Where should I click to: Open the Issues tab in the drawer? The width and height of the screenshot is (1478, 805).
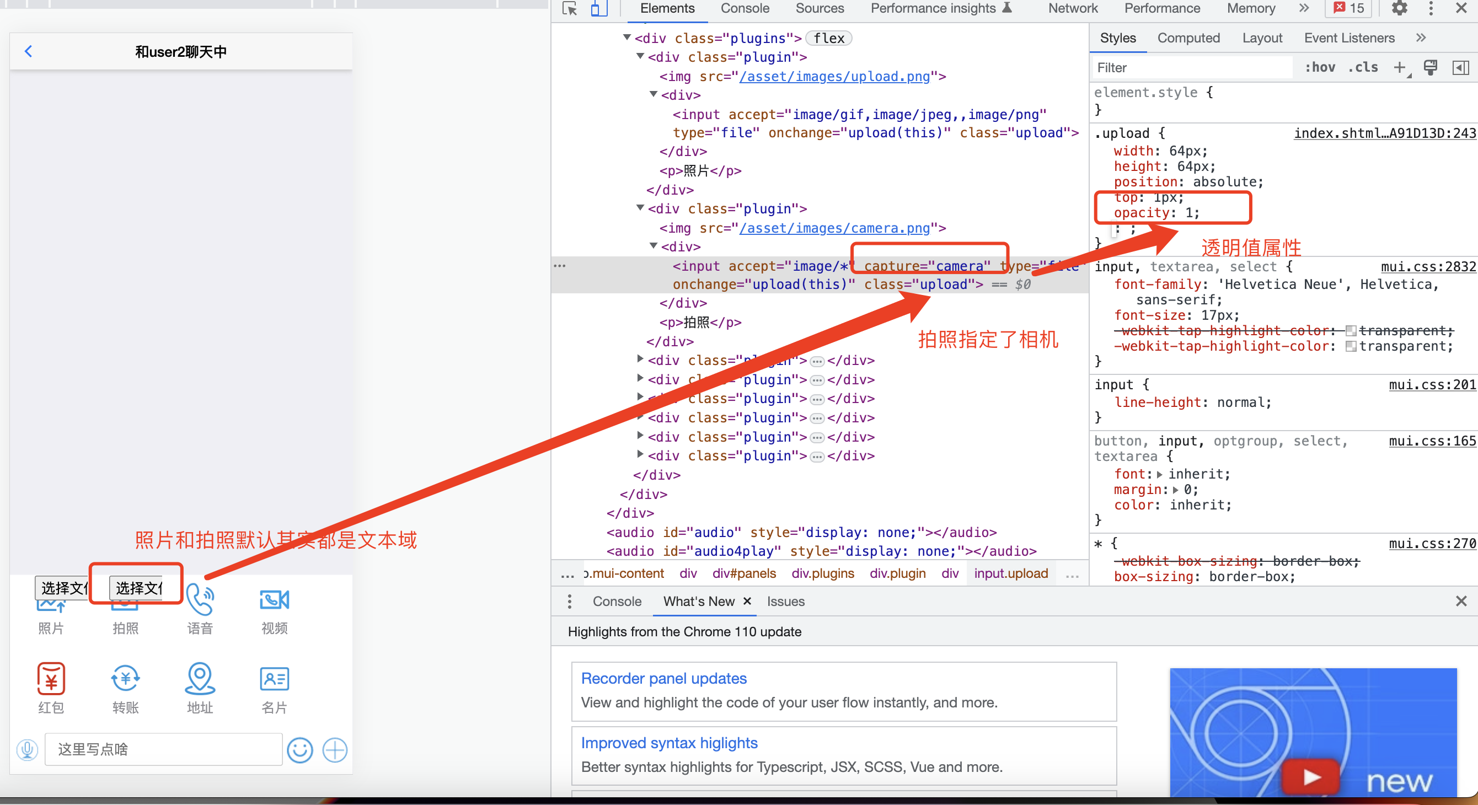(x=785, y=602)
